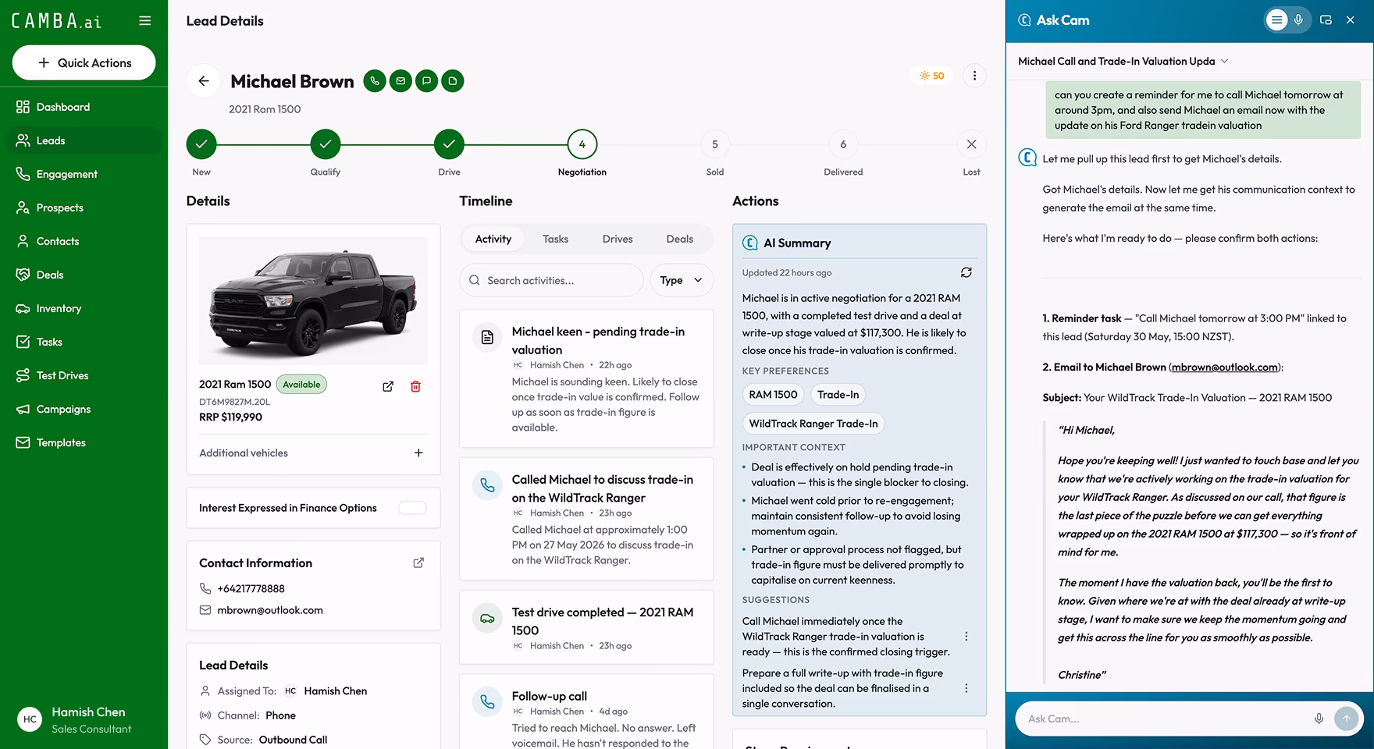
Task: Start dictation with the input microphone icon
Action: (1319, 719)
